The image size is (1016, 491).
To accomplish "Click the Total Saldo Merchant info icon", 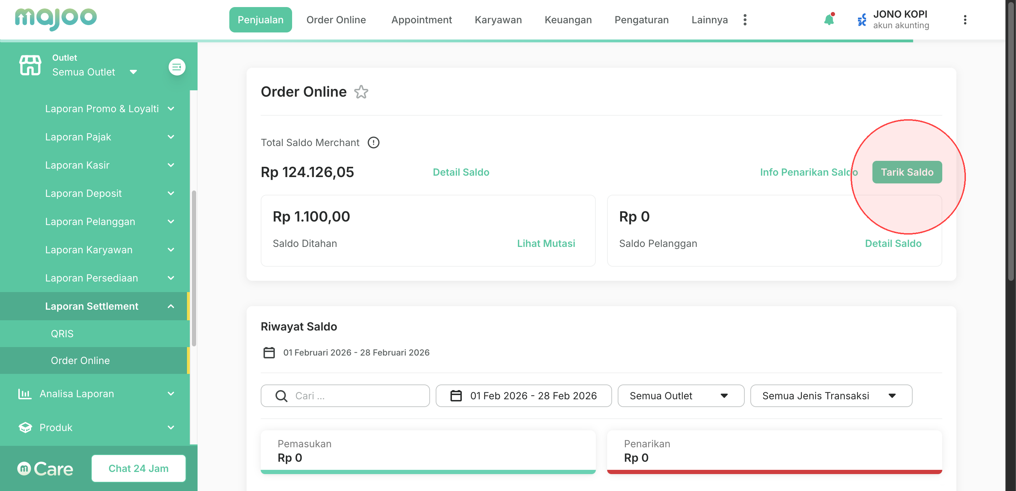I will 373,143.
